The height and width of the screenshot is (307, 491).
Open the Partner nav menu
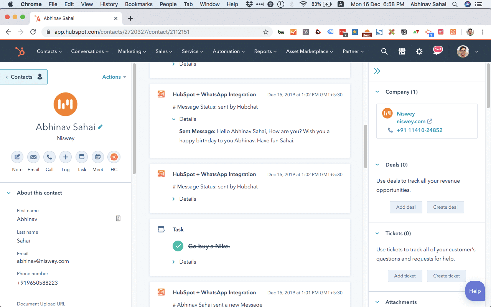(353, 51)
